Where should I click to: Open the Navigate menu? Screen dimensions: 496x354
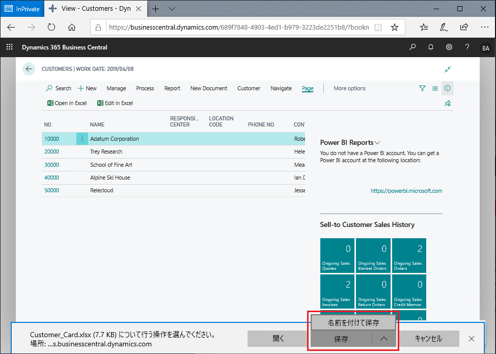(x=281, y=88)
